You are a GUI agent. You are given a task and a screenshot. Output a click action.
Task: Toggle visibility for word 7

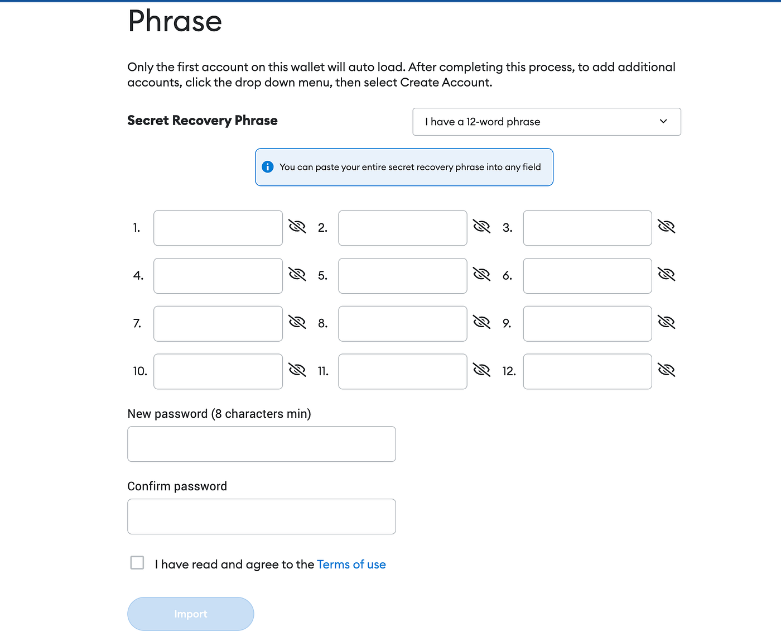[x=297, y=322]
